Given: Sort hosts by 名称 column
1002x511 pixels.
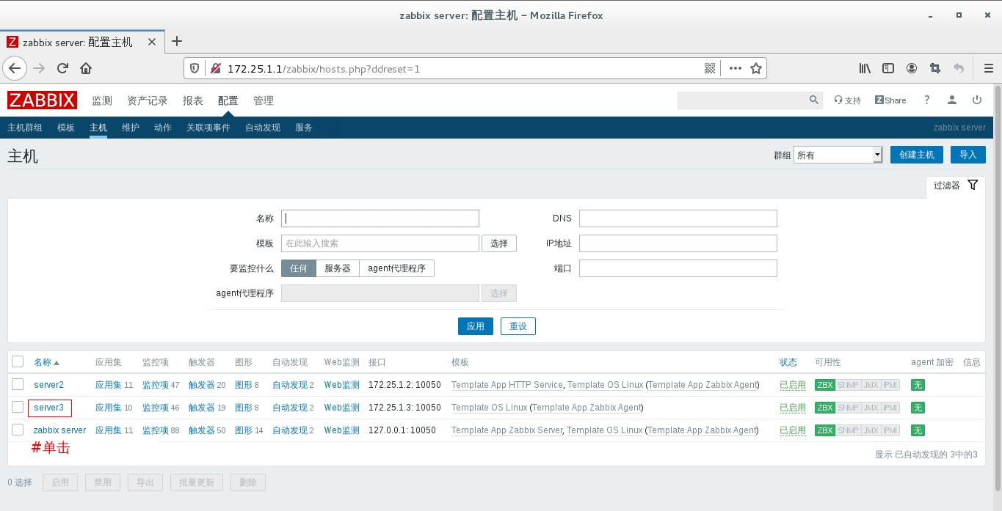Looking at the screenshot, I should (x=46, y=362).
